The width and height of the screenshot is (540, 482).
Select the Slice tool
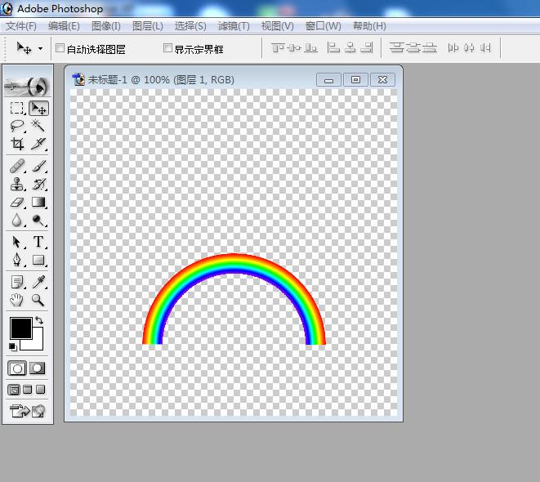[38, 144]
